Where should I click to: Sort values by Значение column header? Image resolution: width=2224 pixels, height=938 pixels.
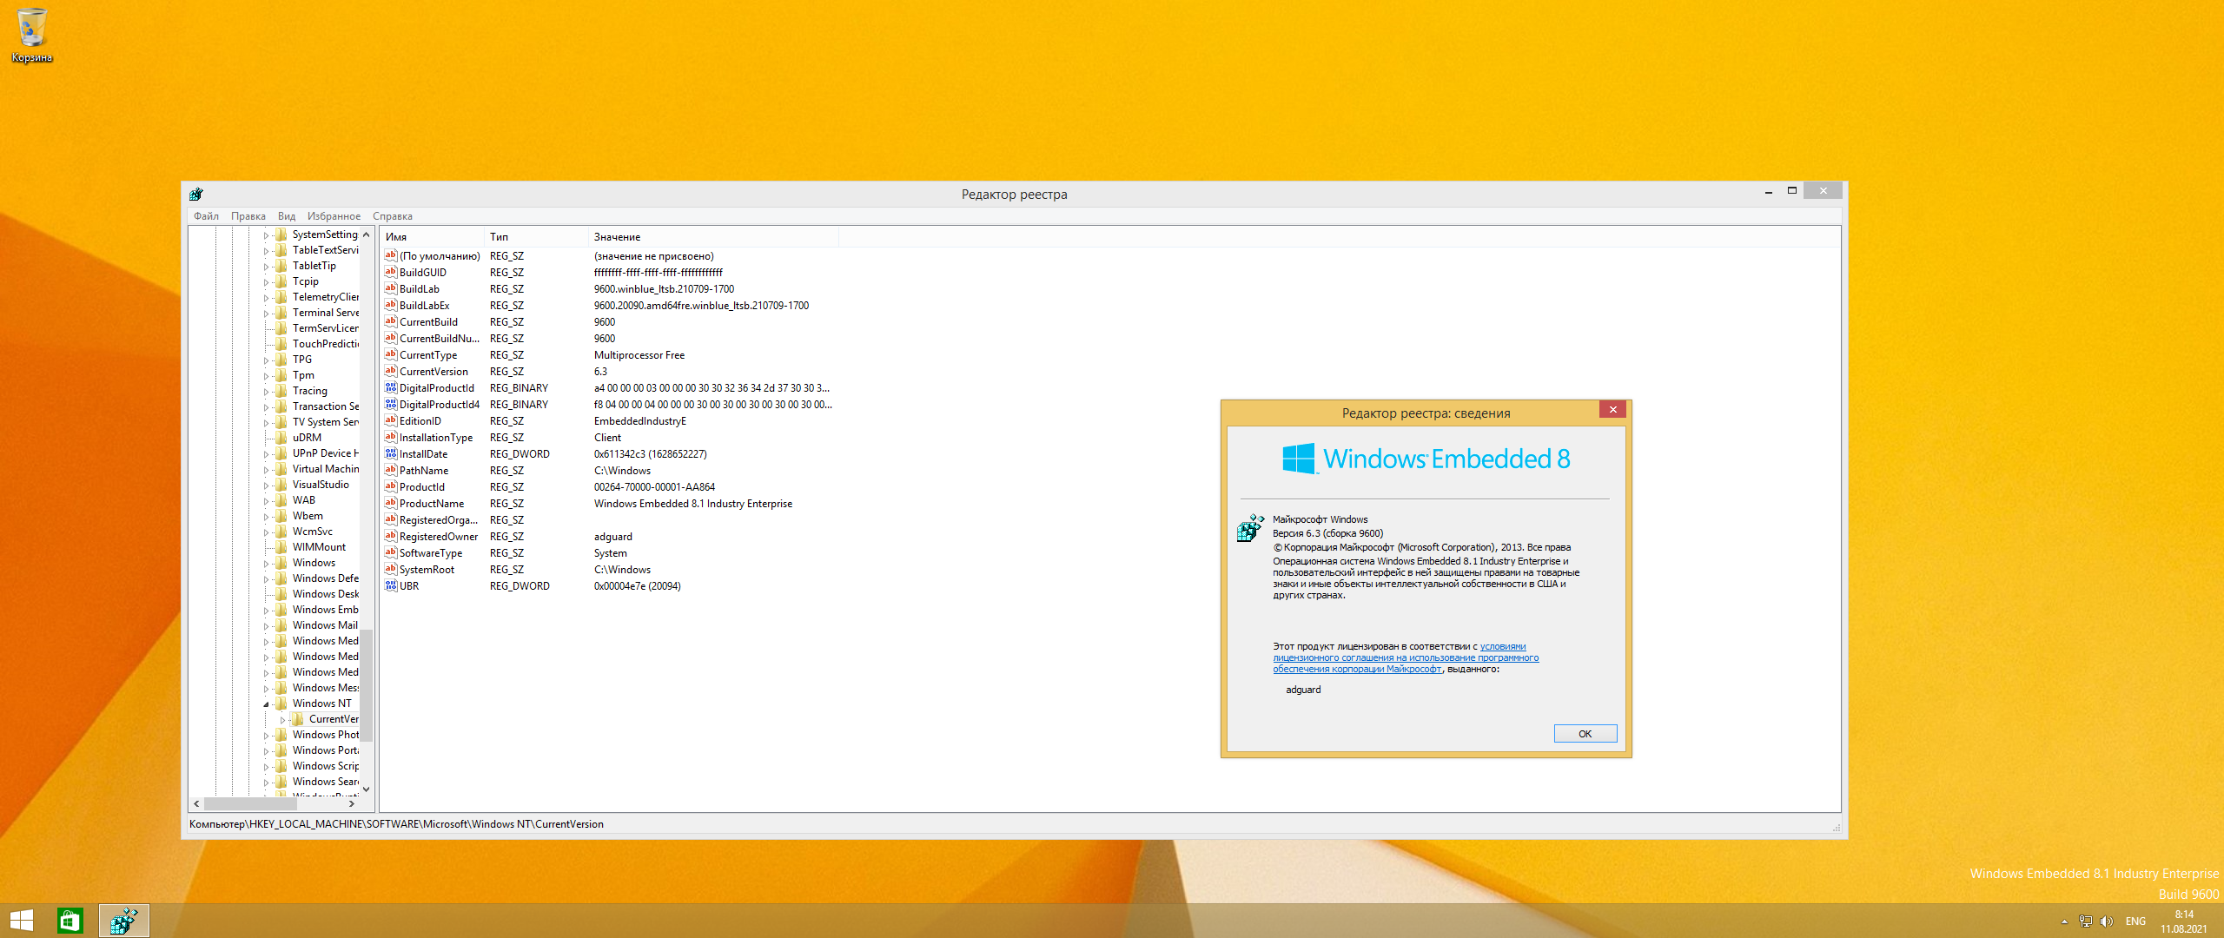(713, 236)
